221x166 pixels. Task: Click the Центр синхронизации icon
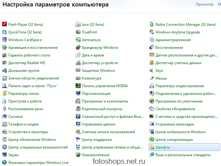pos(152,139)
